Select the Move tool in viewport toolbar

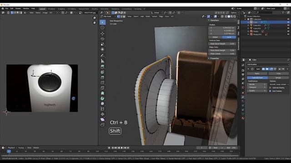point(102,34)
